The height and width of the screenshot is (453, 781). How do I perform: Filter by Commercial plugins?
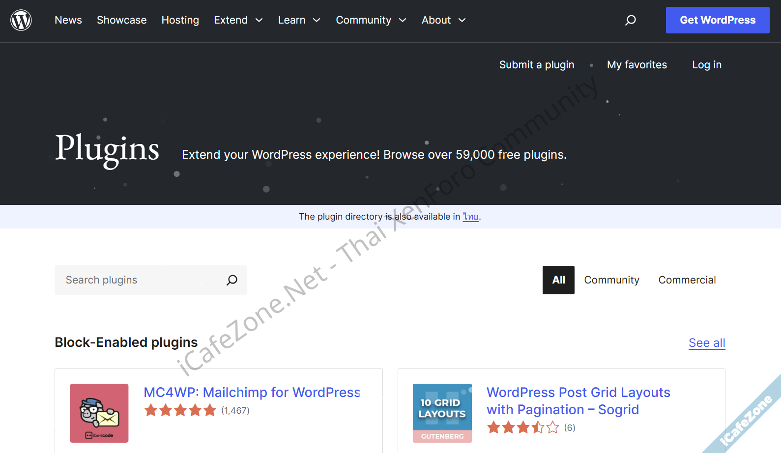click(x=687, y=280)
